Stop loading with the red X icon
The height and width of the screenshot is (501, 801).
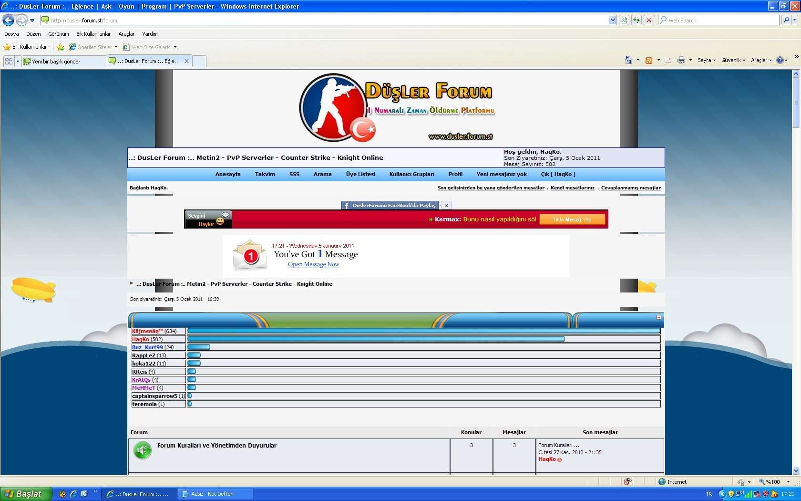(x=649, y=20)
